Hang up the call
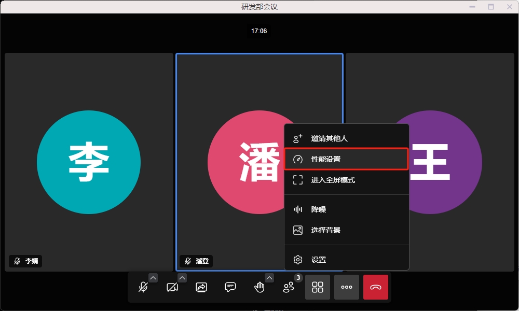Viewport: 519px width, 311px height. tap(376, 287)
